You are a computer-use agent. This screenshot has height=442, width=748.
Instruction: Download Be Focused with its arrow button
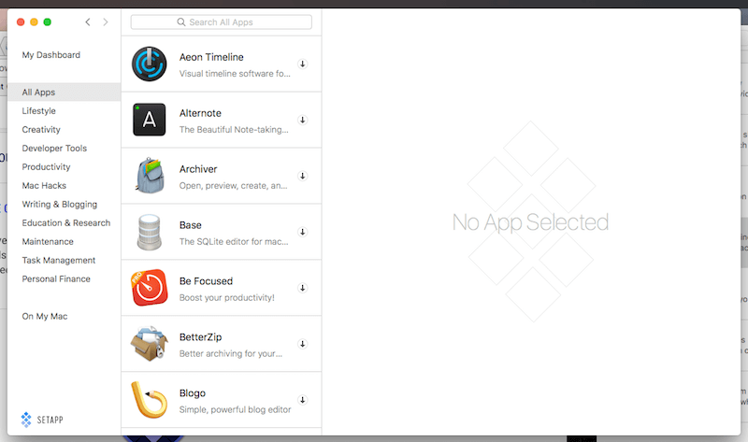point(302,288)
